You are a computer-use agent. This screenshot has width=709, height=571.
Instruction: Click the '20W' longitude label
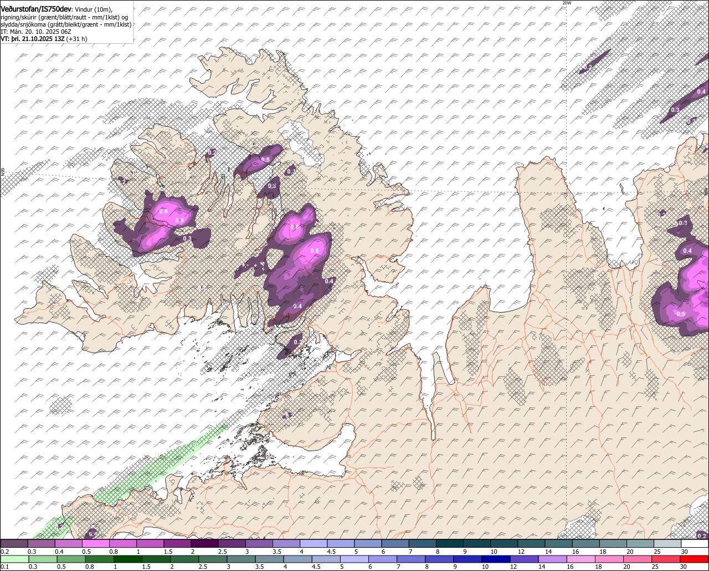(566, 3)
